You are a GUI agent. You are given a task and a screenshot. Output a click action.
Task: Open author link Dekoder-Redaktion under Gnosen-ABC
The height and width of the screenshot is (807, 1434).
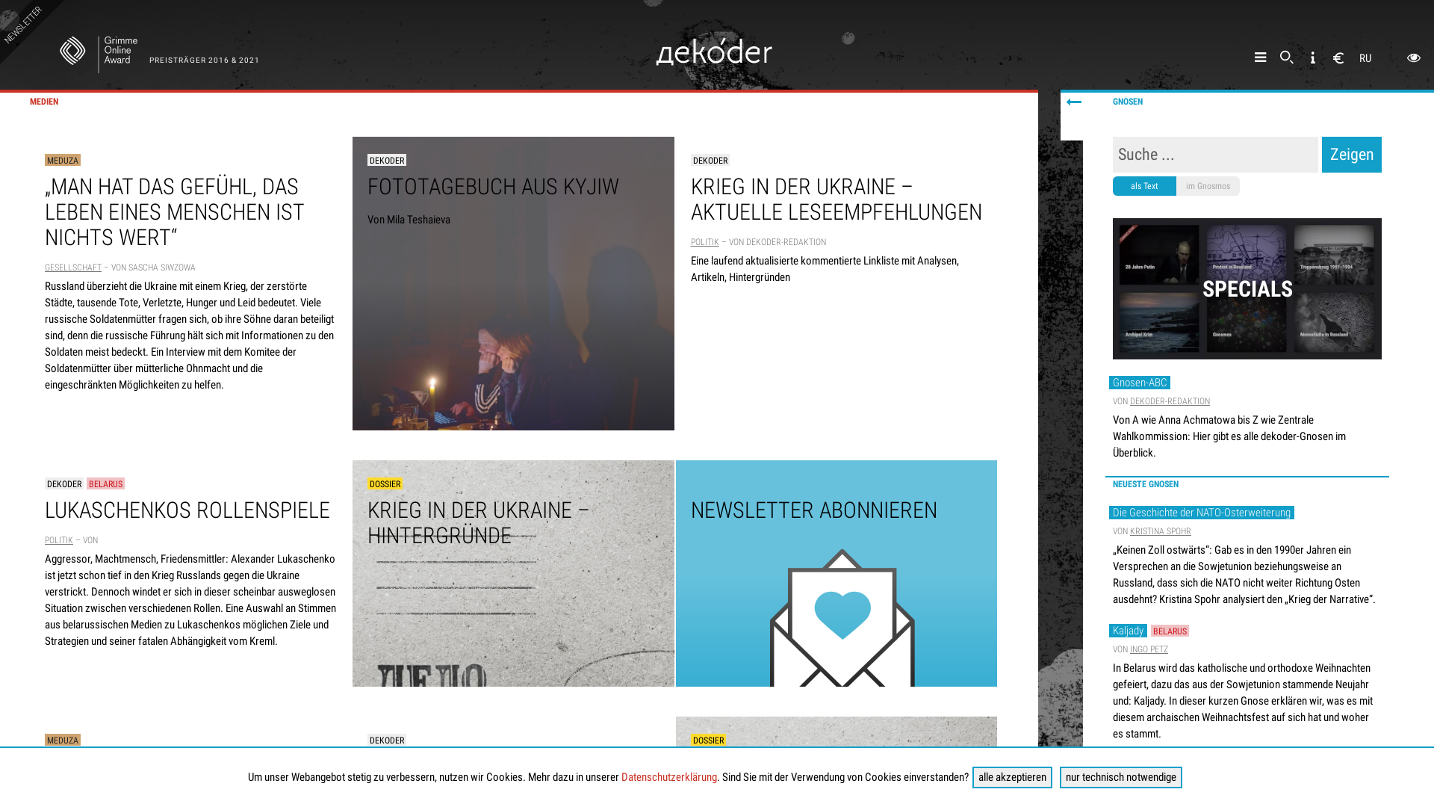(x=1170, y=401)
